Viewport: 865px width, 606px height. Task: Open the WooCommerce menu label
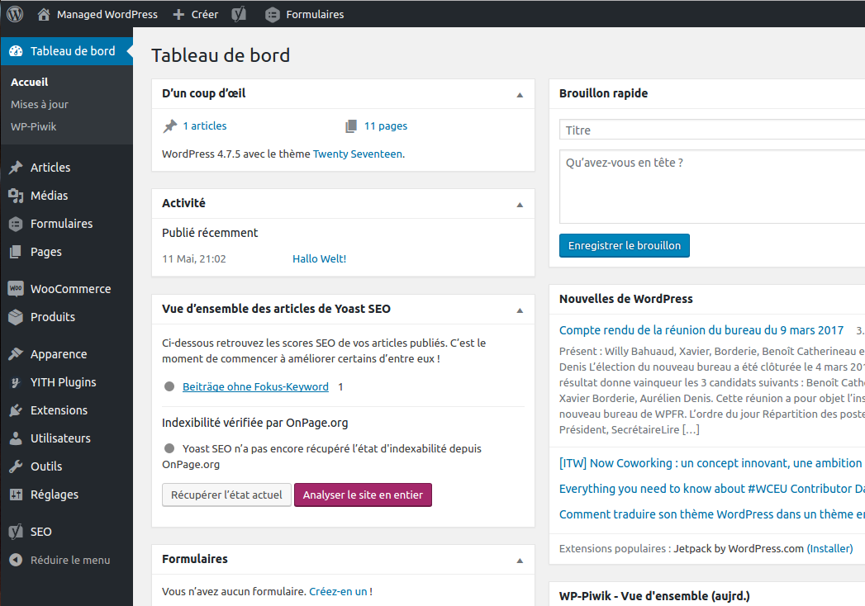tap(70, 289)
